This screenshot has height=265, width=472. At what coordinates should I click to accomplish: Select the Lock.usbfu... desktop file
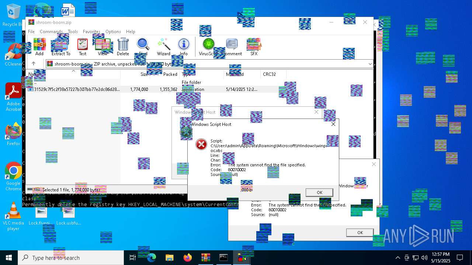click(69, 216)
